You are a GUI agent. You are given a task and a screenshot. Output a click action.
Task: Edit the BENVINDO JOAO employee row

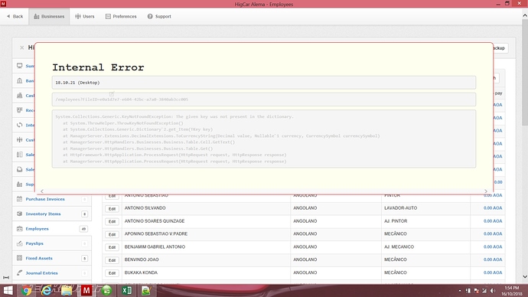tap(112, 260)
